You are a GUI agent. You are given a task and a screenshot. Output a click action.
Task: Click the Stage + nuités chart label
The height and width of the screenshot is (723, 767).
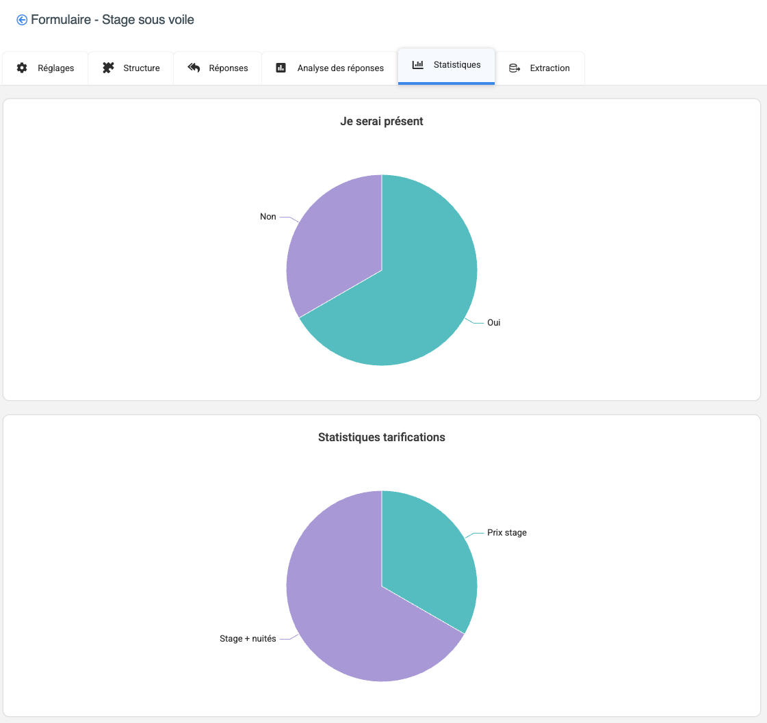tap(248, 639)
